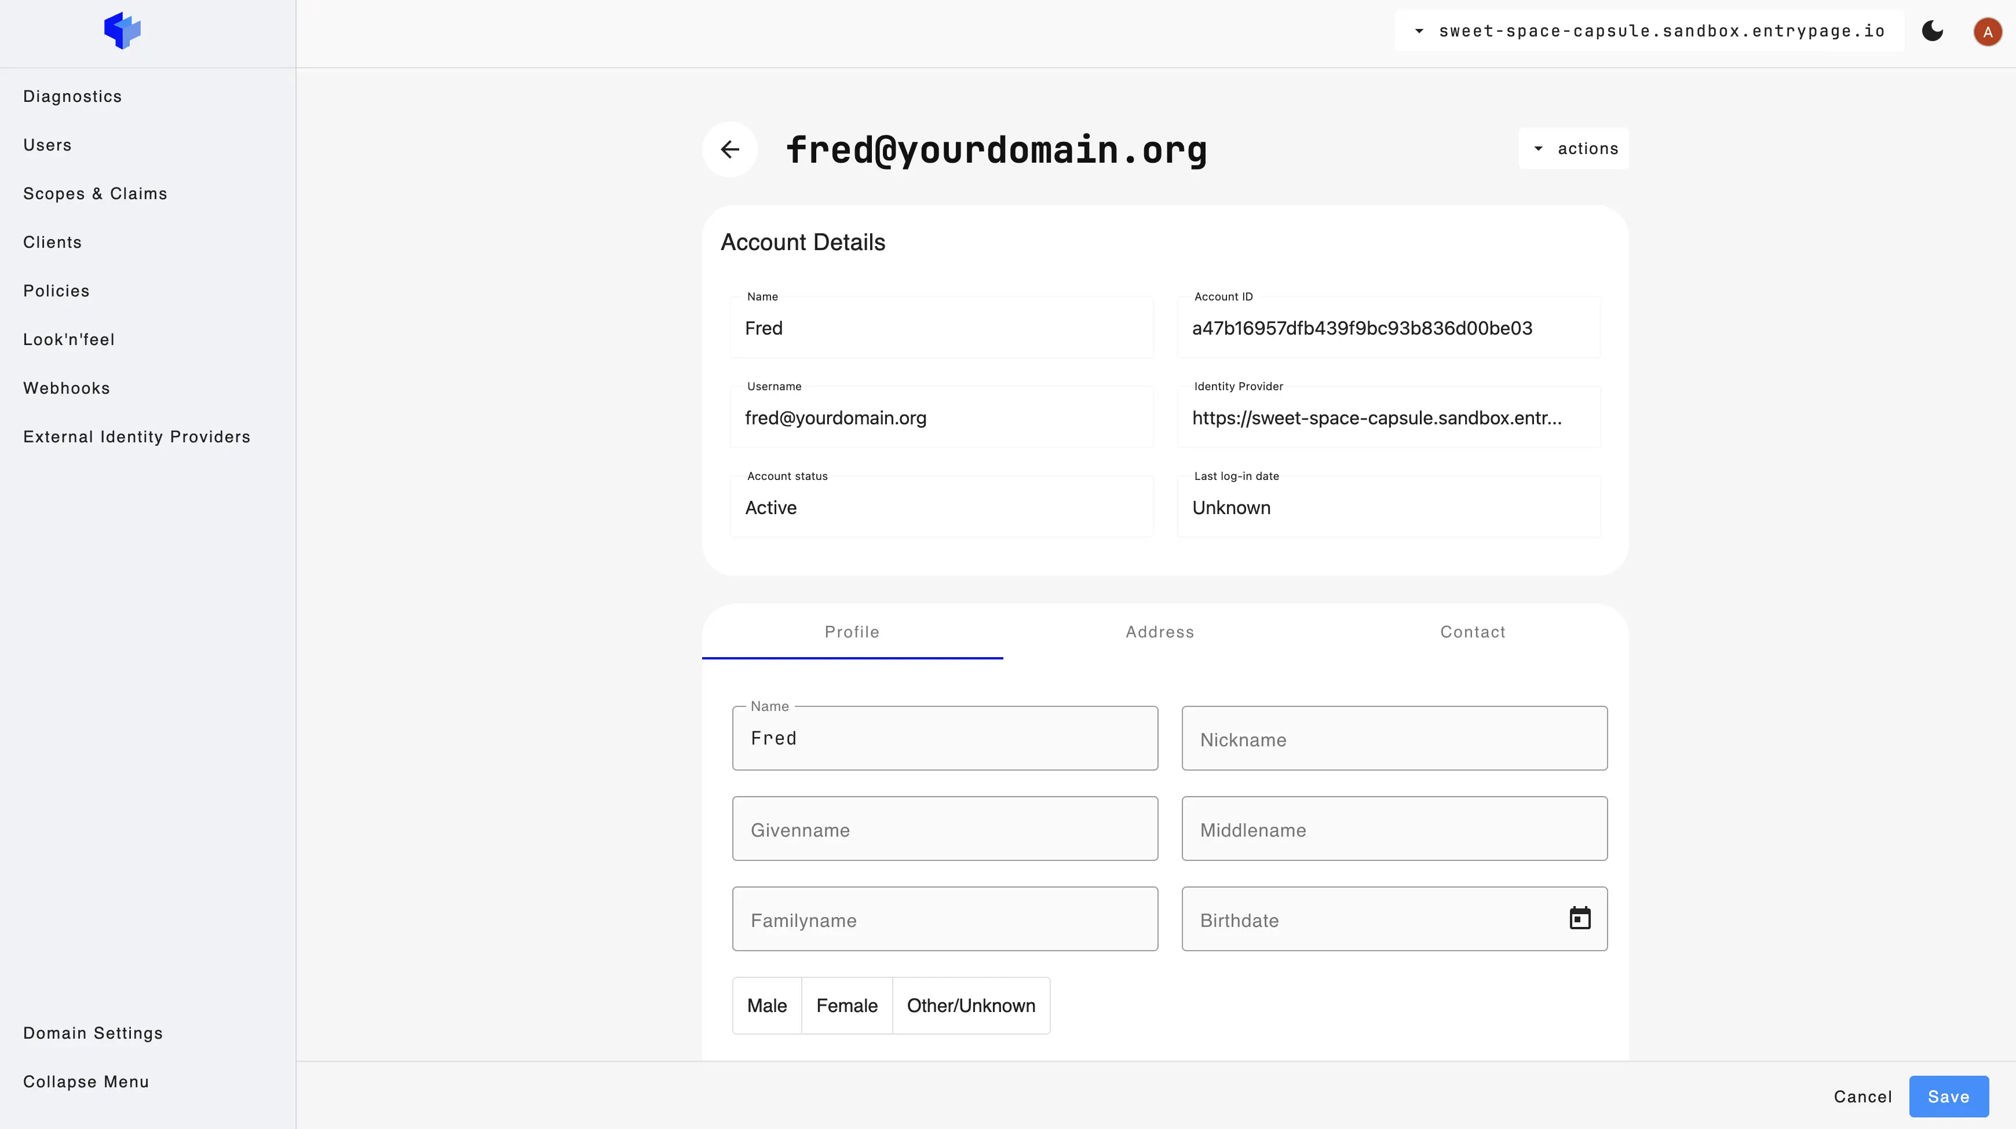The height and width of the screenshot is (1129, 2016).
Task: Save the profile changes
Action: pos(1949,1096)
